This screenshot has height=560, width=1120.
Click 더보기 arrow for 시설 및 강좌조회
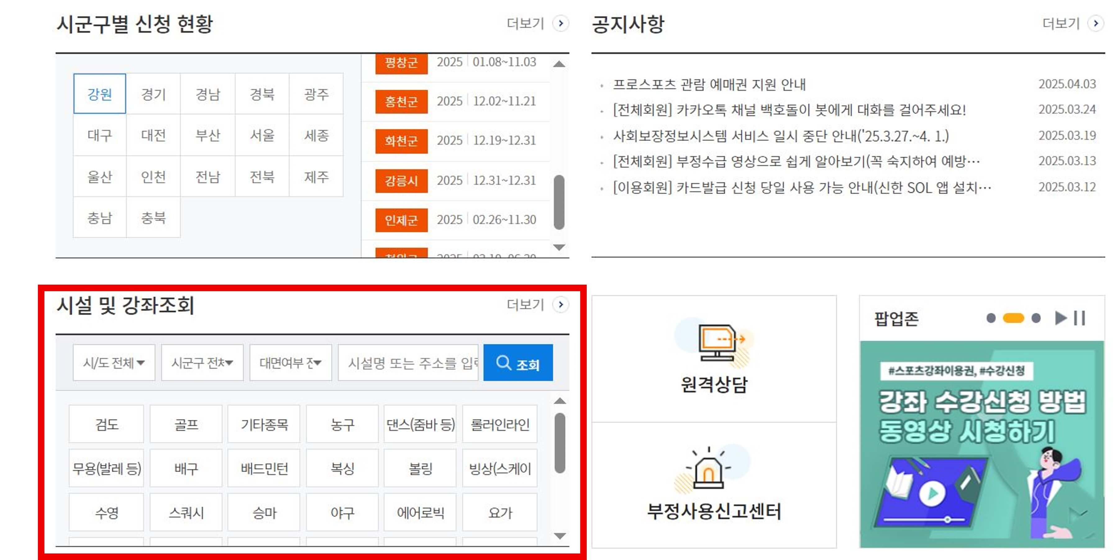click(560, 305)
